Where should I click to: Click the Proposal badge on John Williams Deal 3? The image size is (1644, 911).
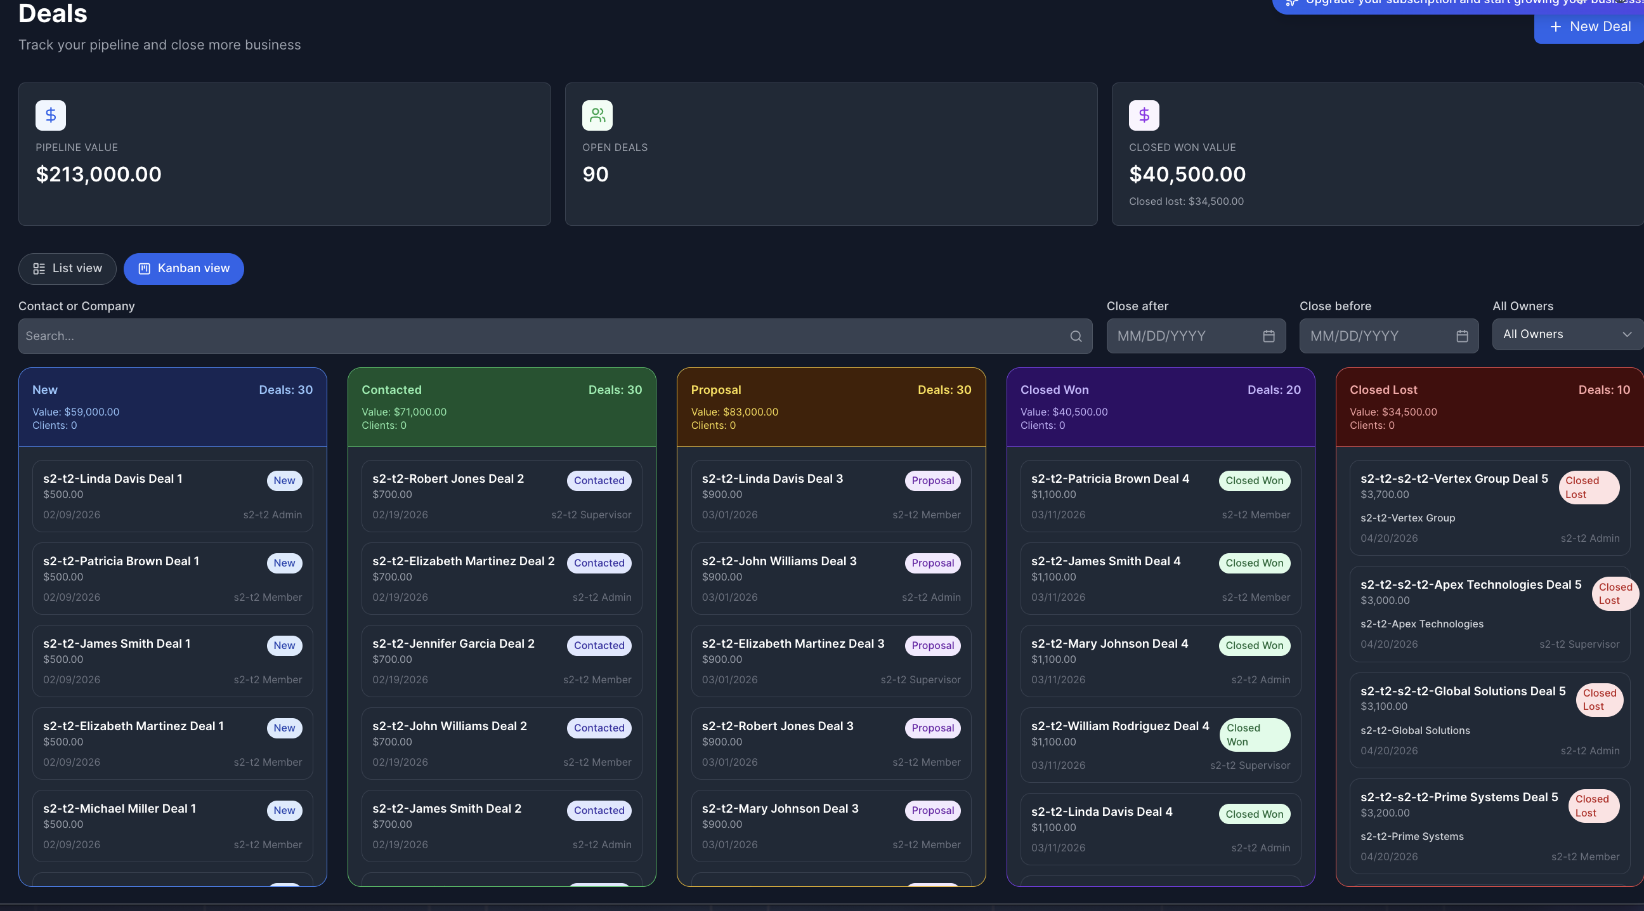point(932,563)
